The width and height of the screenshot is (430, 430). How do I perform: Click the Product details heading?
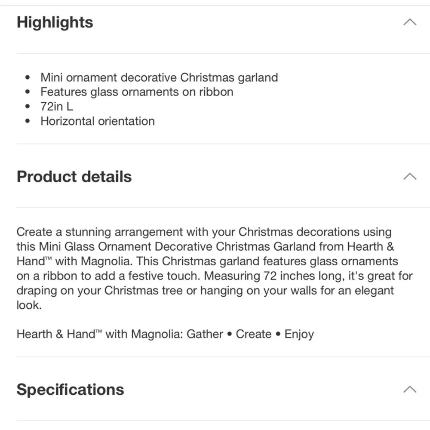[x=74, y=176]
